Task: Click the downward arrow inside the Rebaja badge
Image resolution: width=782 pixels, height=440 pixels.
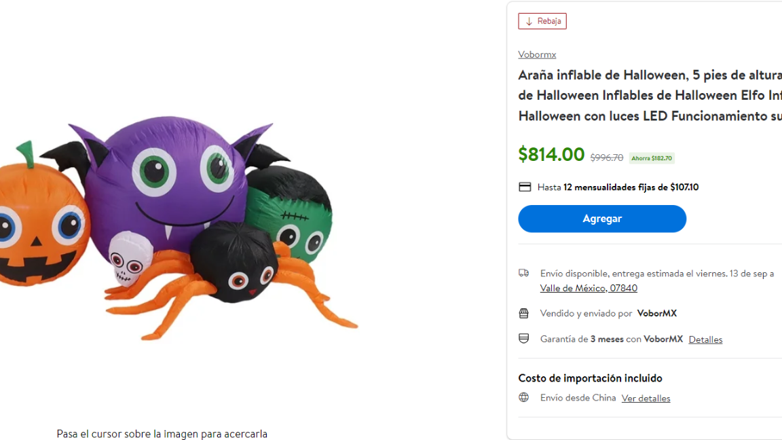Action: (529, 21)
